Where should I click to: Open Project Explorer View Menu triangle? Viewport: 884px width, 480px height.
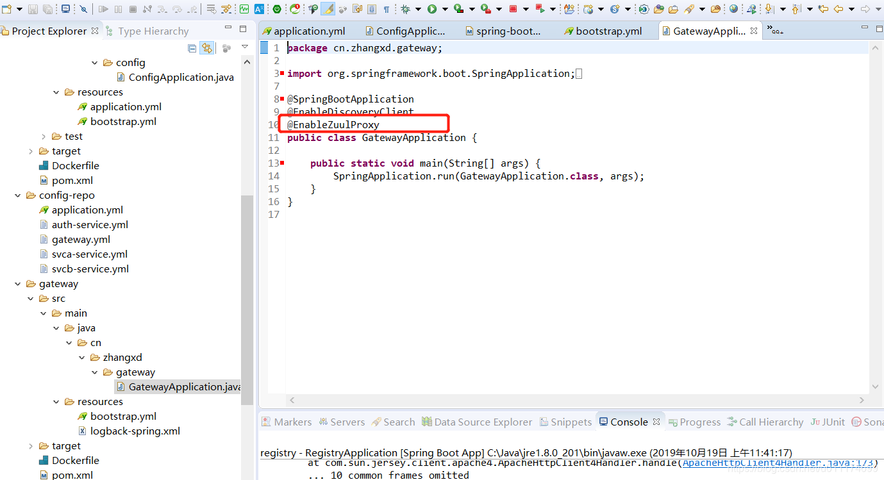(244, 47)
